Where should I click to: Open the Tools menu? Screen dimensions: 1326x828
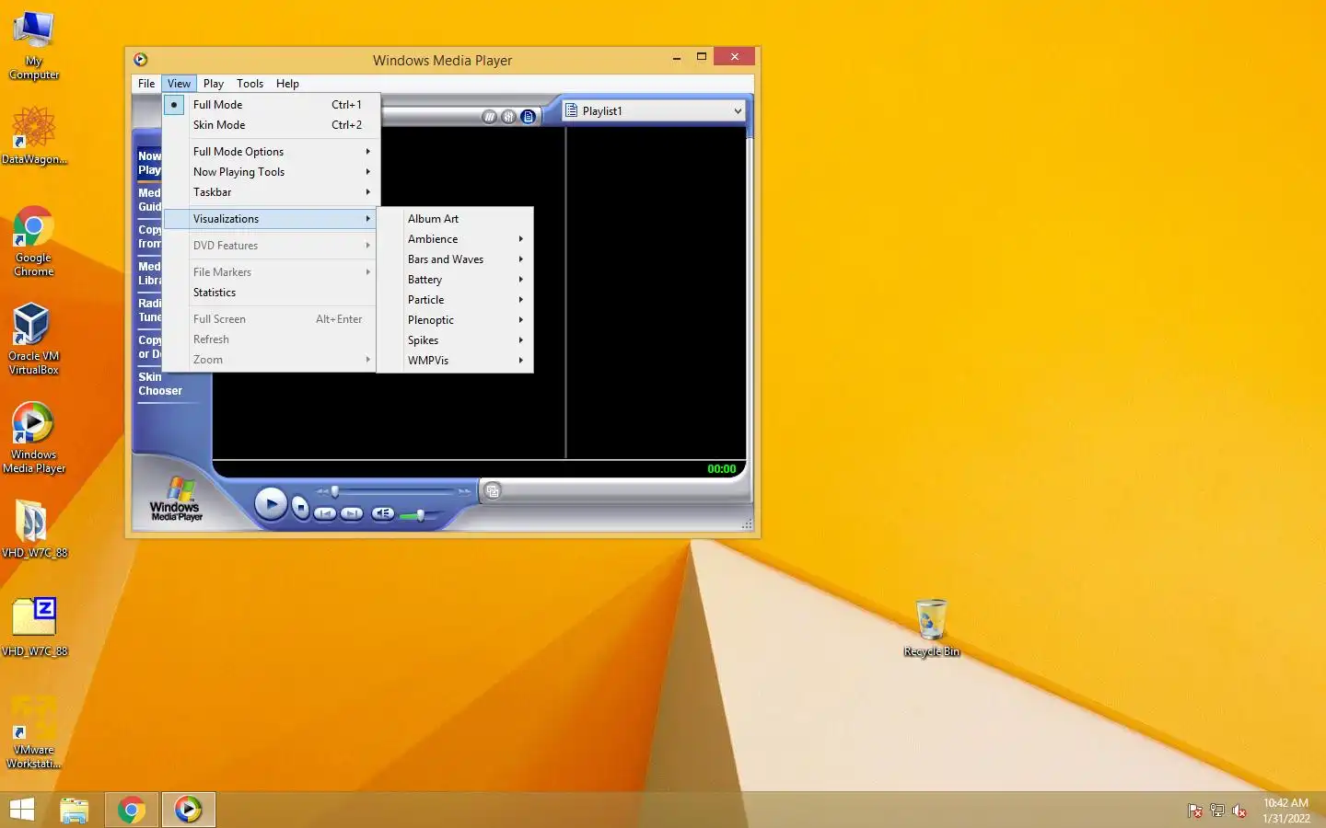pyautogui.click(x=250, y=84)
